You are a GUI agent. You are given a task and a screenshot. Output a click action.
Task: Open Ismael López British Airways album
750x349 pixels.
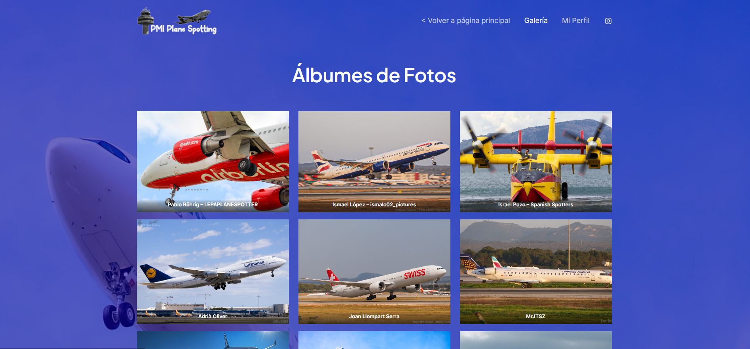tap(374, 161)
